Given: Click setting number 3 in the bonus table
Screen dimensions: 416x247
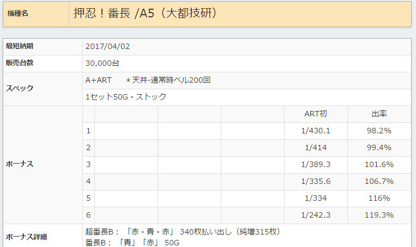Looking at the screenshot, I should [x=88, y=164].
